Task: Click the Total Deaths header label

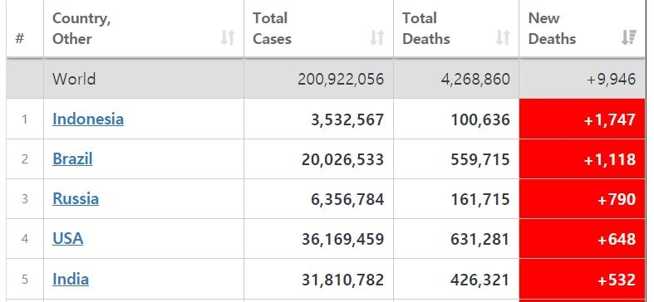Action: tap(425, 28)
